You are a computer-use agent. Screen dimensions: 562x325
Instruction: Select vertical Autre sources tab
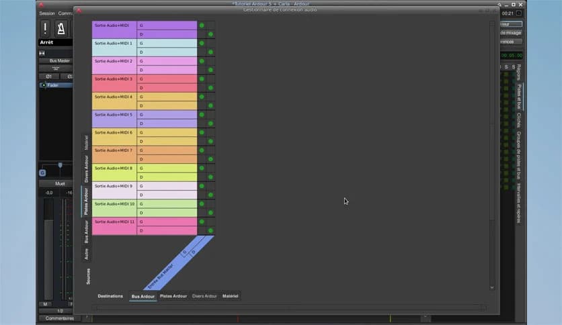[86, 254]
